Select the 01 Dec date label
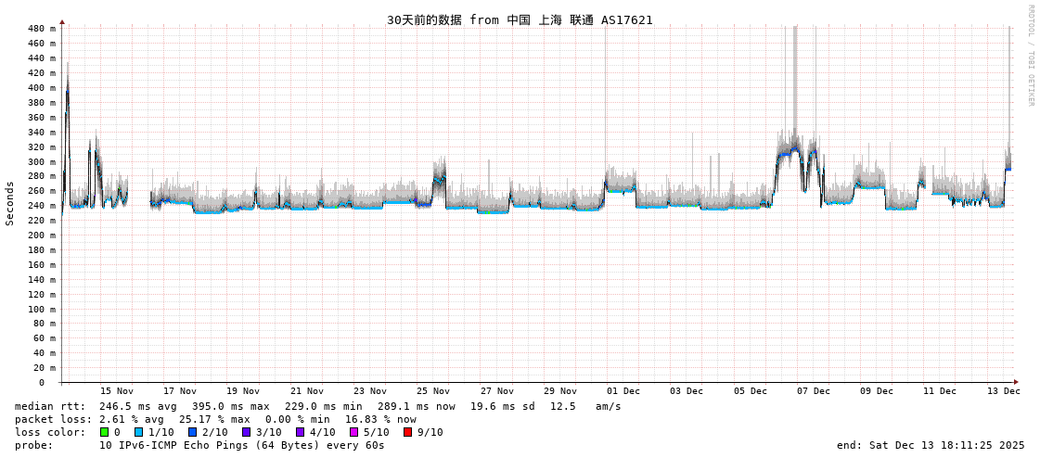Viewport: 1040px width, 458px height. (x=623, y=391)
